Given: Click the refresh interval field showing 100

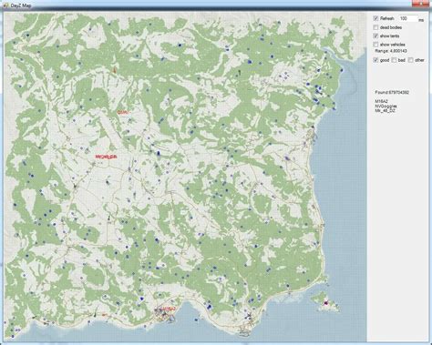Looking at the screenshot, I should point(408,18).
